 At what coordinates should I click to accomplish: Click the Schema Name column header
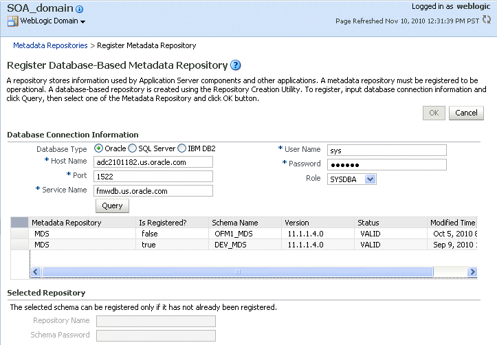[x=245, y=223]
